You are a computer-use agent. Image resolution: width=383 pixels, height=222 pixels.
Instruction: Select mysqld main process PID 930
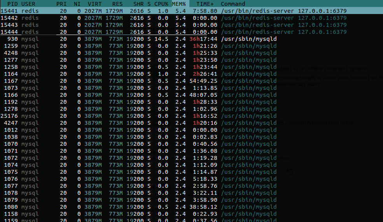click(x=191, y=39)
